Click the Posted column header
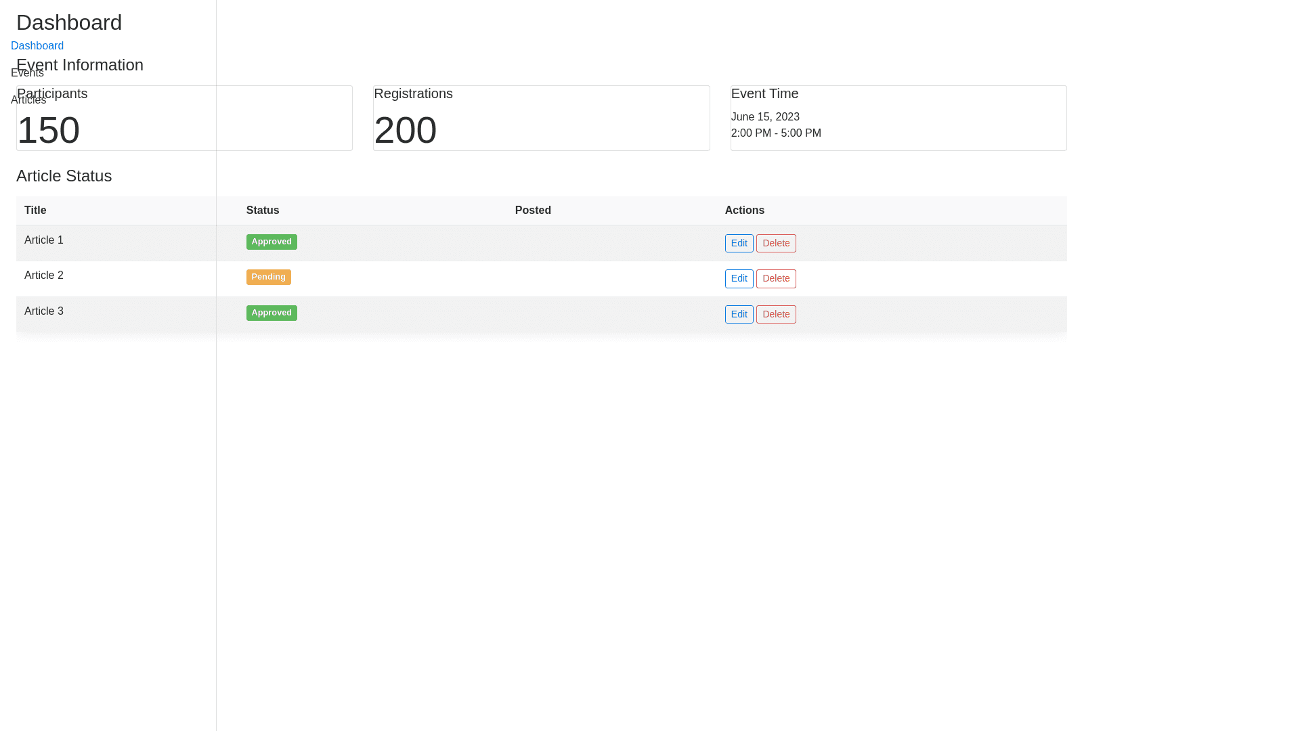Viewport: 1300px width, 731px height. coord(533,211)
